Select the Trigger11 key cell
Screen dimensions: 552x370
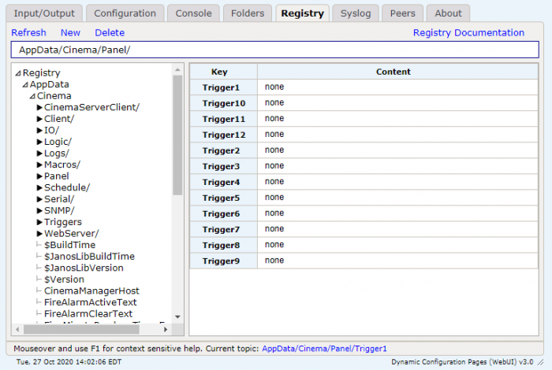pyautogui.click(x=223, y=119)
